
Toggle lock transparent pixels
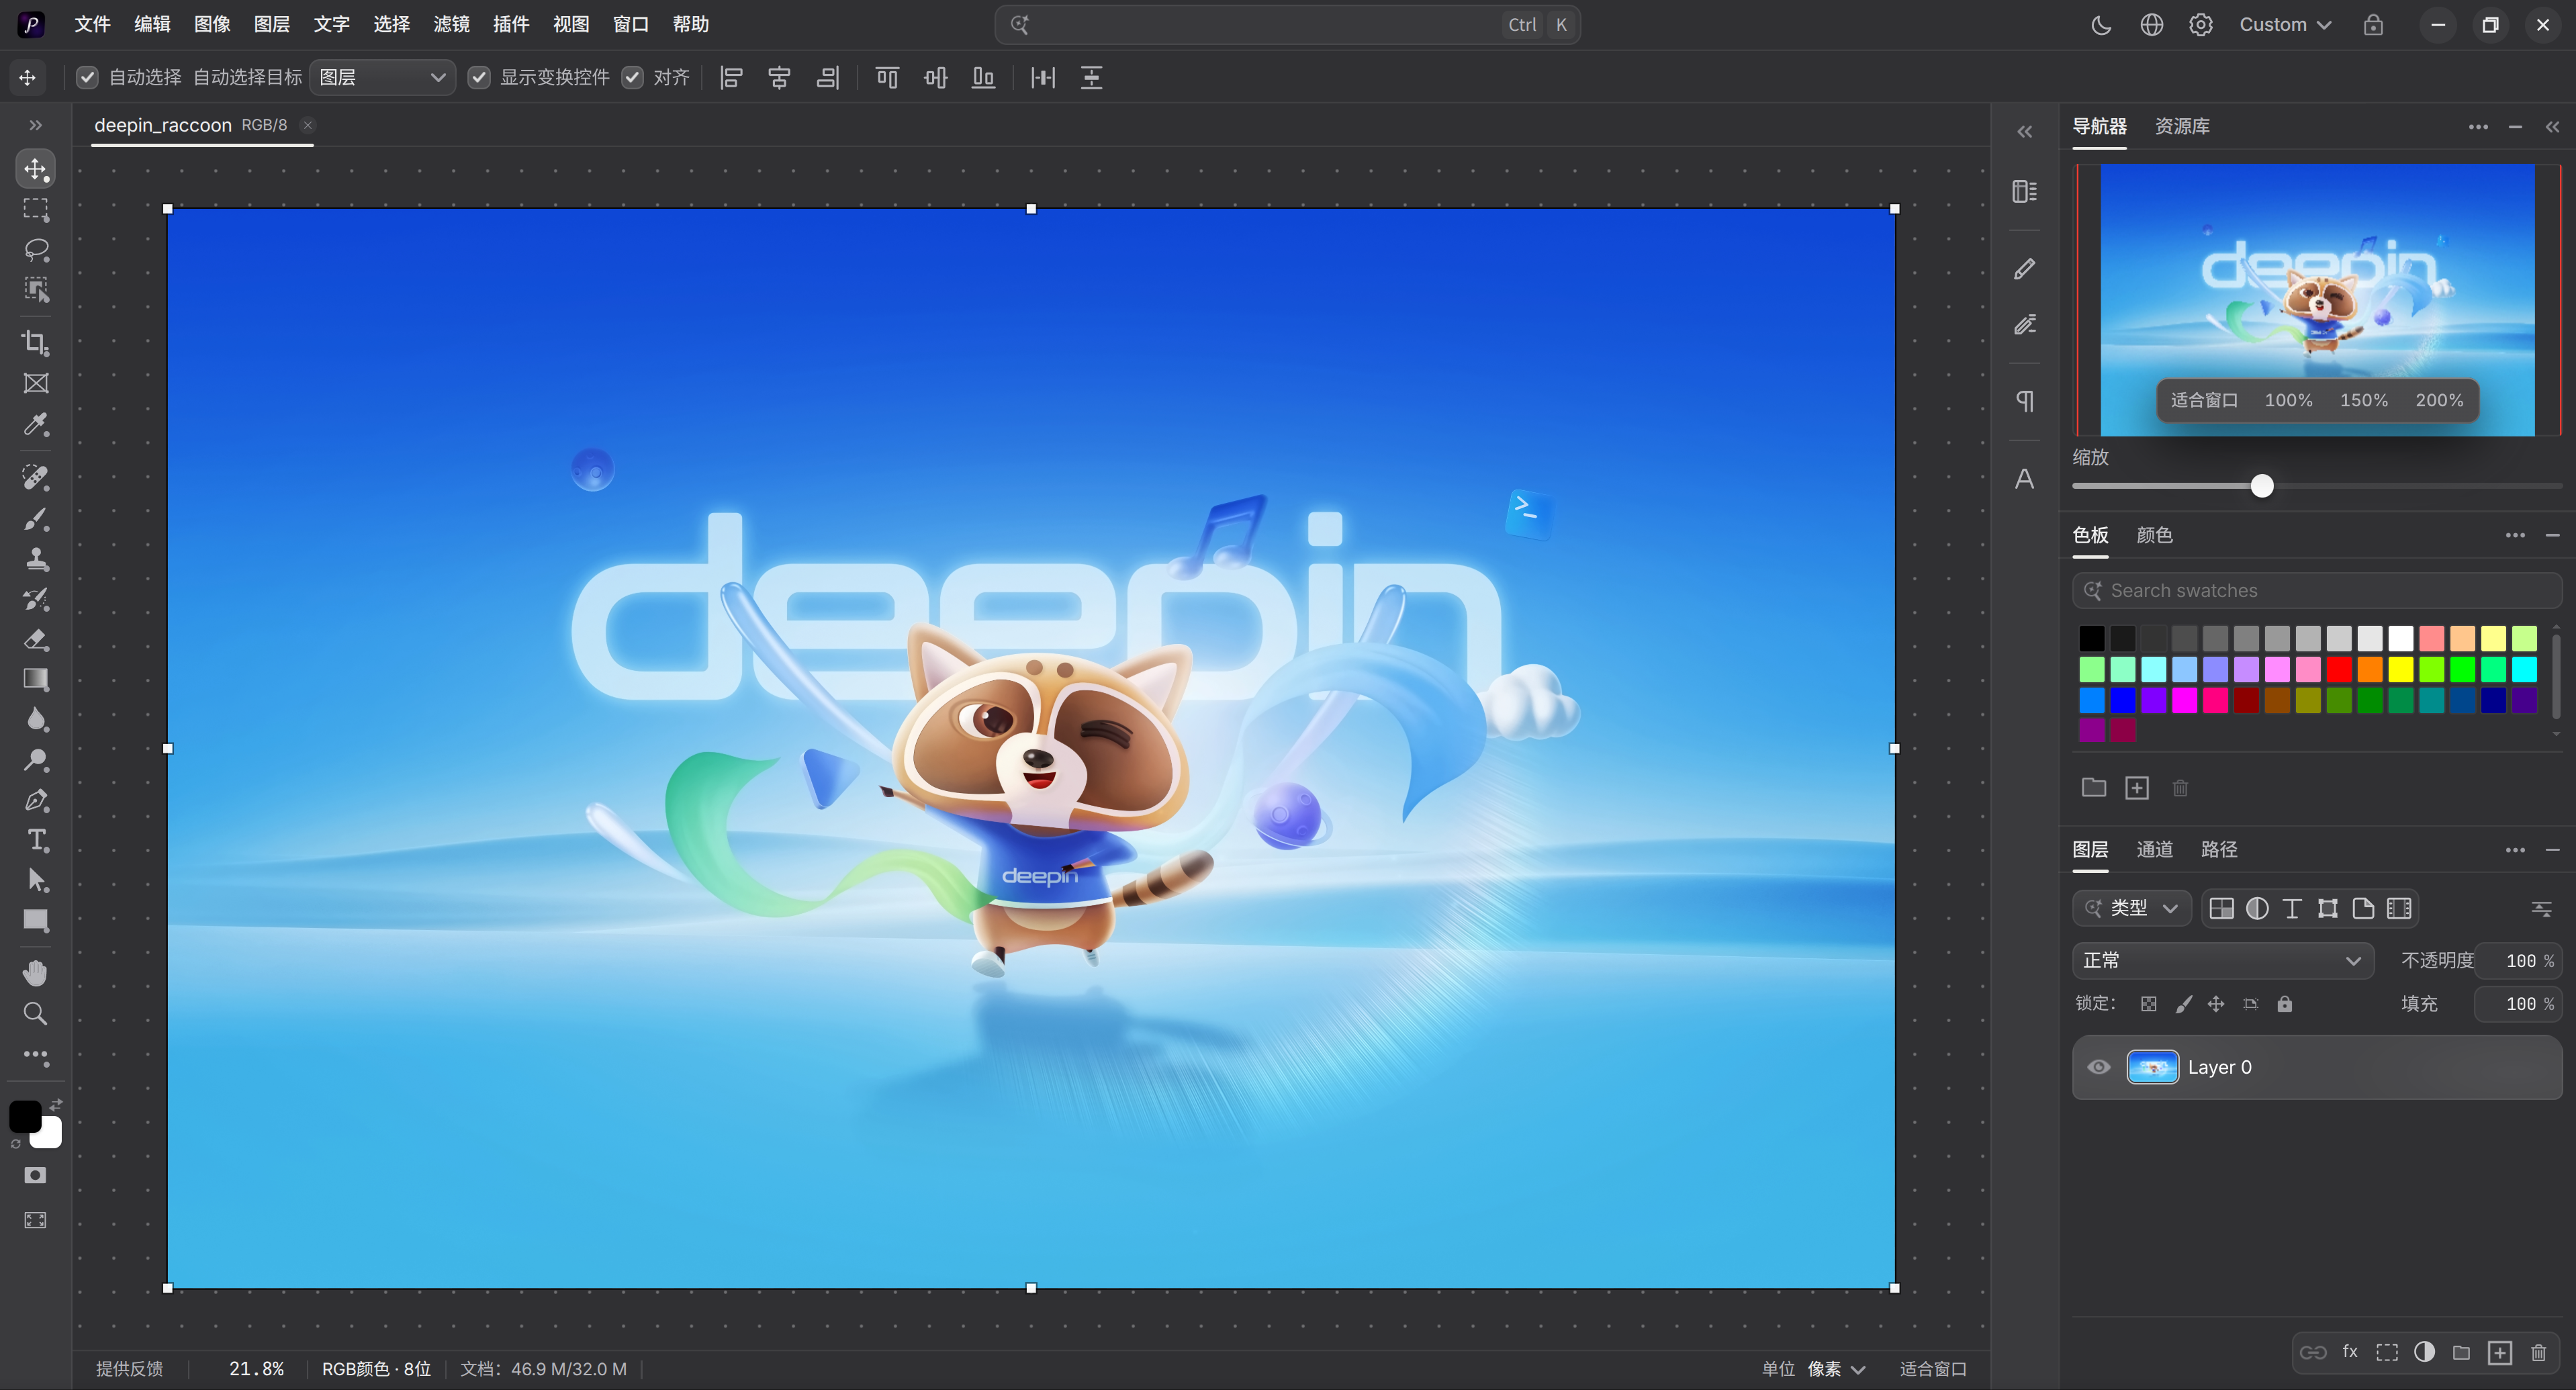point(2148,1004)
